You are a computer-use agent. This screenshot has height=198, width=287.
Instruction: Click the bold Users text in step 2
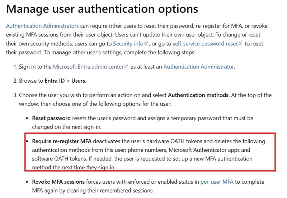click(78, 81)
